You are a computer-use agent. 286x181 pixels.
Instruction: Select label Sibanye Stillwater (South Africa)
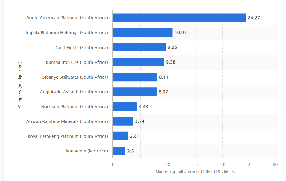pos(75,77)
